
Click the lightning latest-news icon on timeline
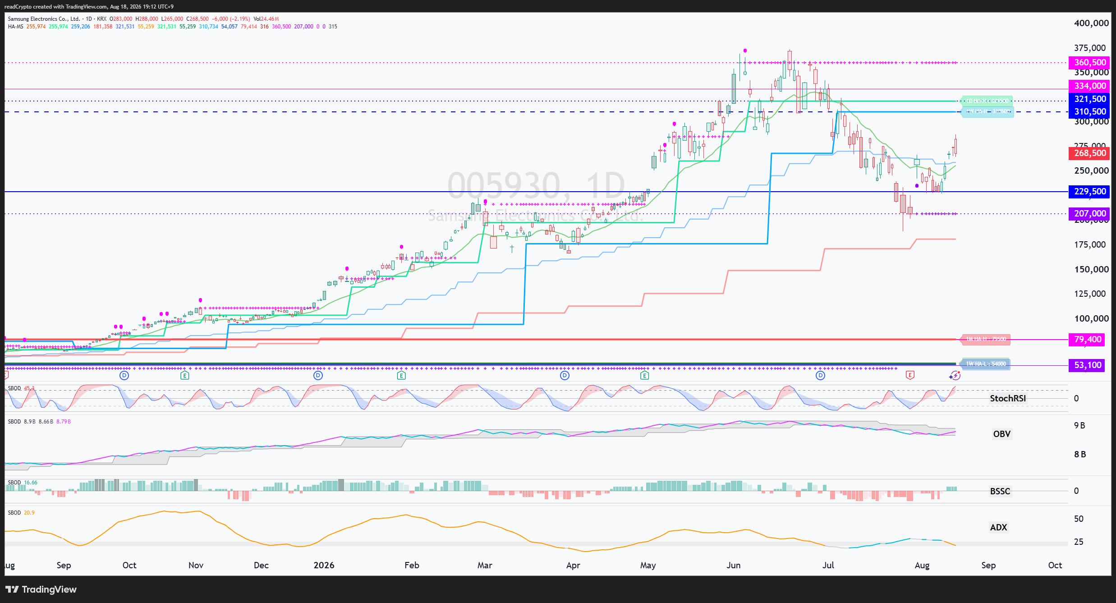(x=955, y=375)
